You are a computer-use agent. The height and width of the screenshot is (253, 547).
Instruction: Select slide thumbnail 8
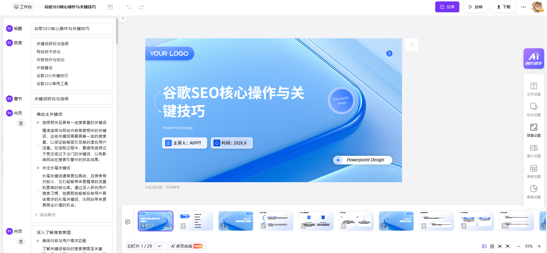pos(436,221)
